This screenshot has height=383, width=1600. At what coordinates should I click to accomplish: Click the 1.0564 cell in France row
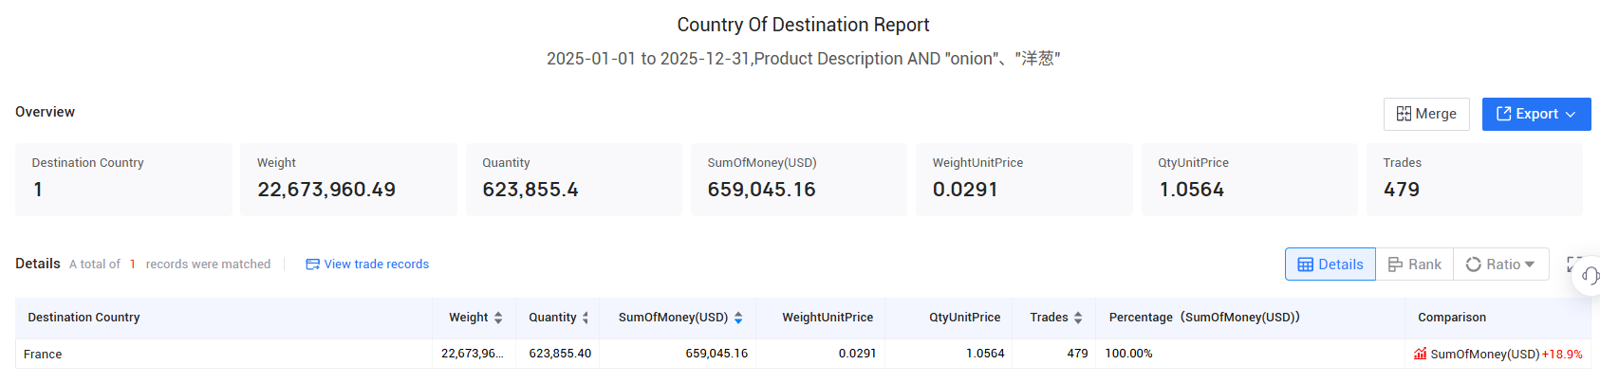[947, 354]
